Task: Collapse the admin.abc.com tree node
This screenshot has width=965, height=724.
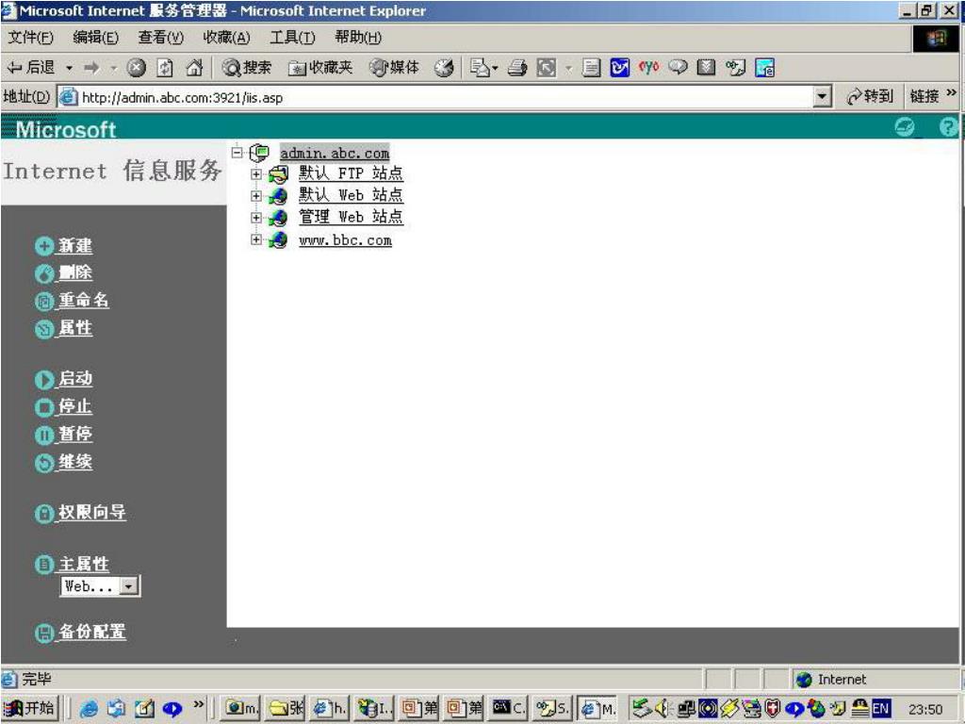Action: [237, 152]
